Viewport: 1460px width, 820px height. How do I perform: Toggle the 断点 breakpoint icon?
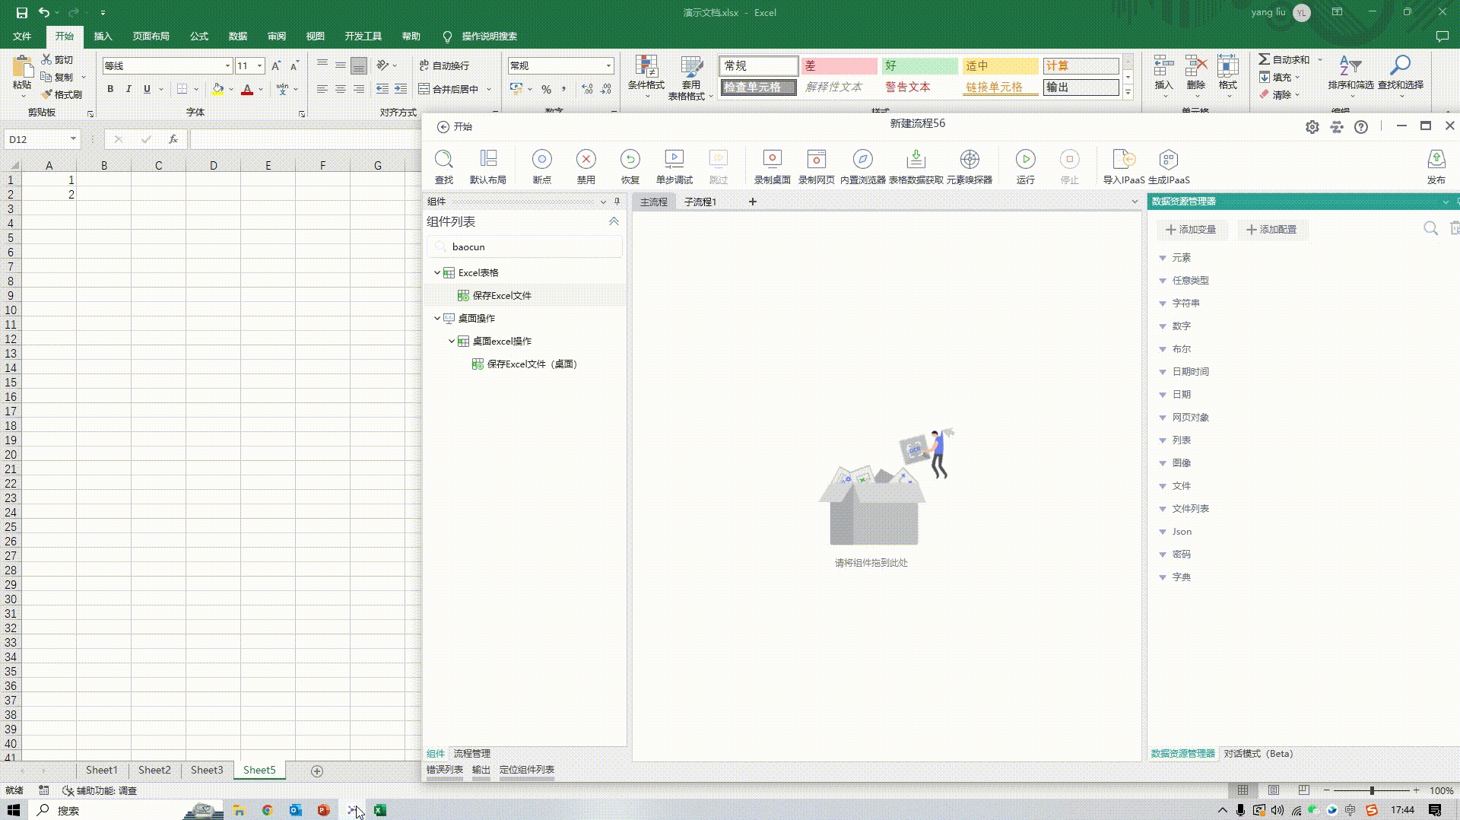click(x=541, y=159)
